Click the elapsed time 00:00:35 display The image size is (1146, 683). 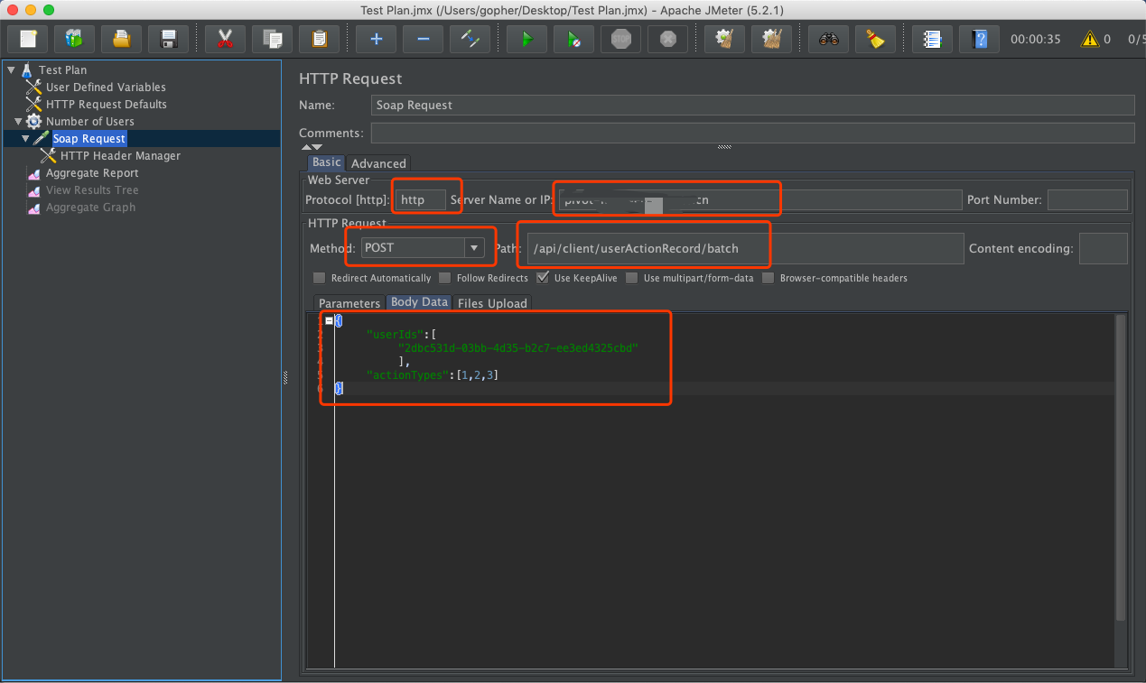1036,39
